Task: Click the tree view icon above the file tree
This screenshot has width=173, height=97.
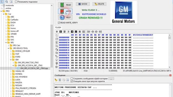Action: click(x=2, y=2)
